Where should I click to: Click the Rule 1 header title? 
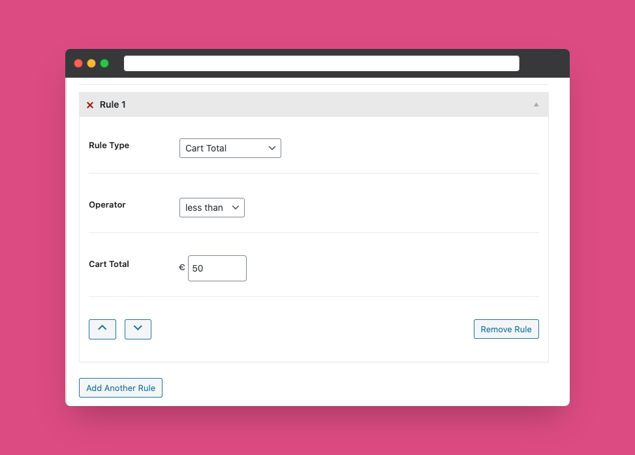tap(113, 104)
